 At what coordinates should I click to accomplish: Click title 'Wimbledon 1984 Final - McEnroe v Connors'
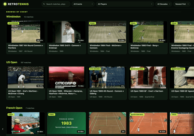[x=106, y=47]
